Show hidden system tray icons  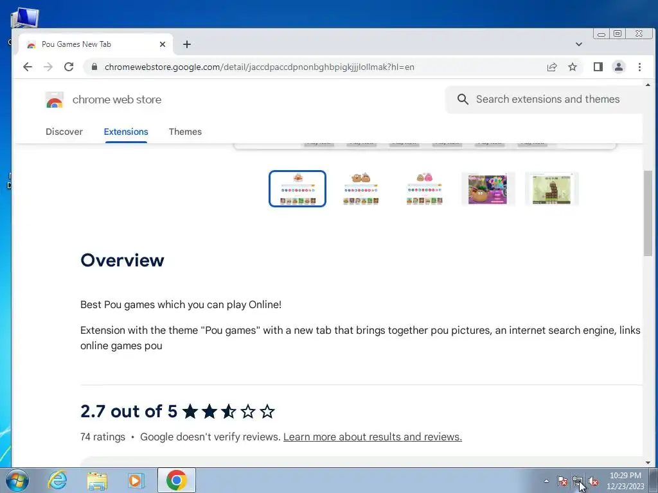pos(546,481)
